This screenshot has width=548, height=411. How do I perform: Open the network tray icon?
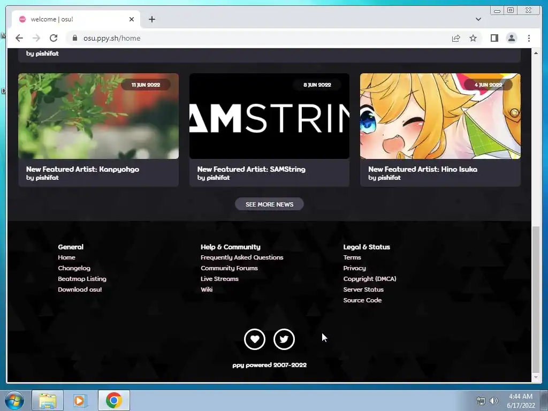[481, 401]
